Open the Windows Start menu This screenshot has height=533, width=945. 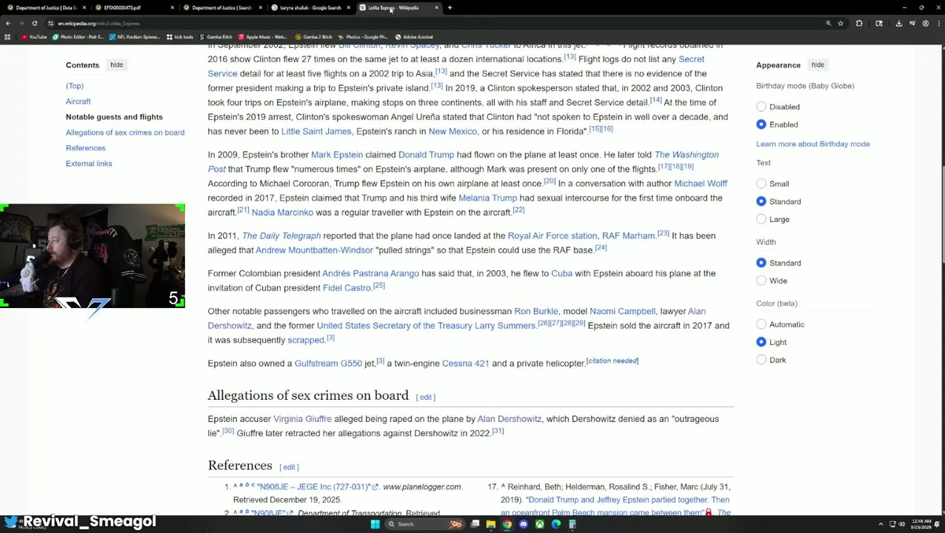click(375, 524)
